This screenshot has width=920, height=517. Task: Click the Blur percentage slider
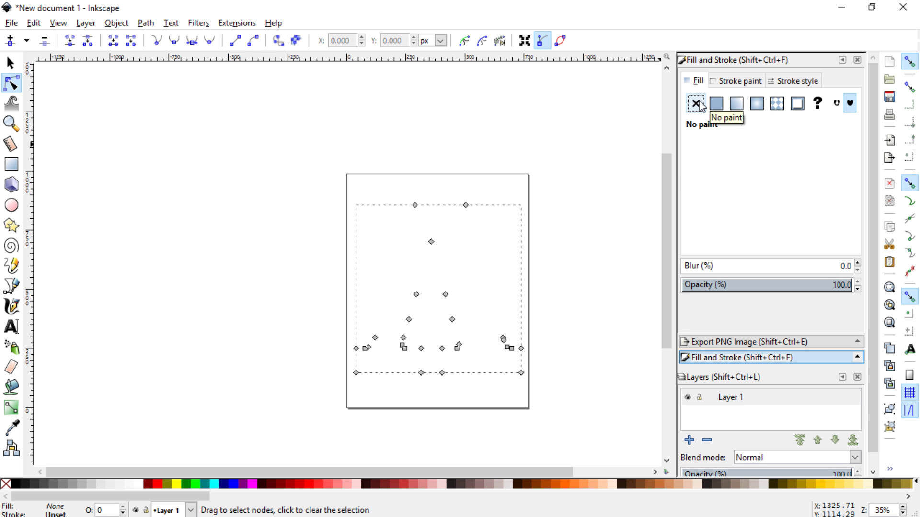(767, 266)
